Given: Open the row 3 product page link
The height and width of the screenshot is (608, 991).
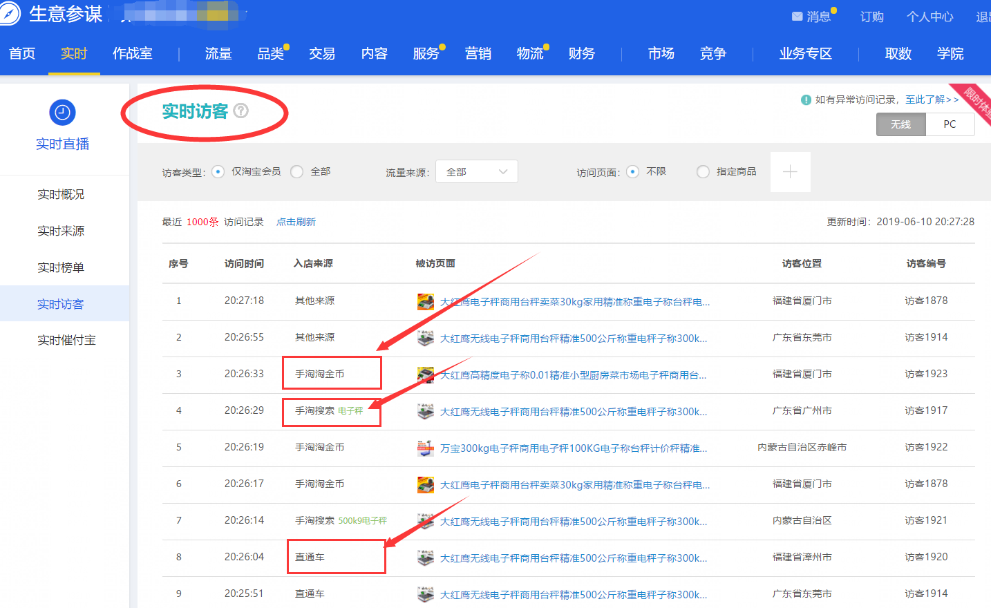Looking at the screenshot, I should (573, 375).
